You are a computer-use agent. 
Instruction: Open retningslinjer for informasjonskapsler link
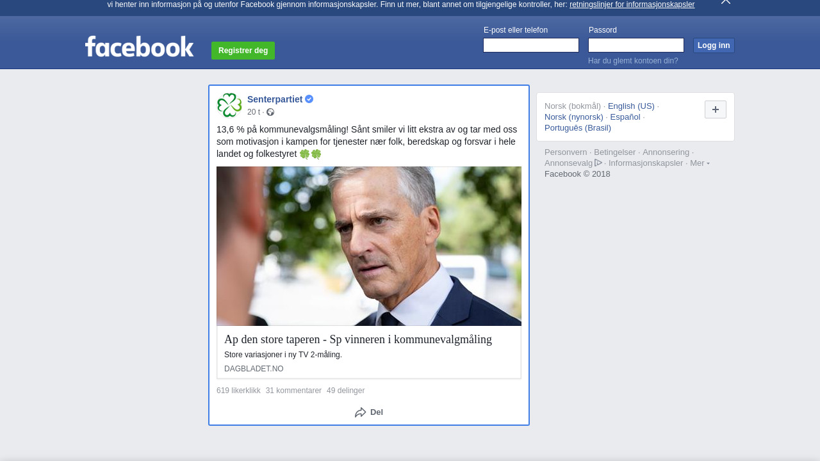click(x=632, y=4)
